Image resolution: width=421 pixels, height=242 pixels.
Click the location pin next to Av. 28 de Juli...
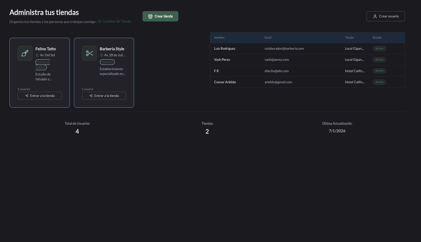click(x=102, y=55)
